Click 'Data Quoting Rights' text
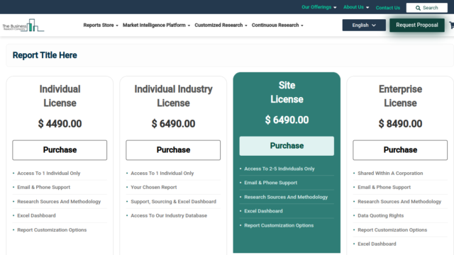The image size is (454, 255). (x=380, y=215)
